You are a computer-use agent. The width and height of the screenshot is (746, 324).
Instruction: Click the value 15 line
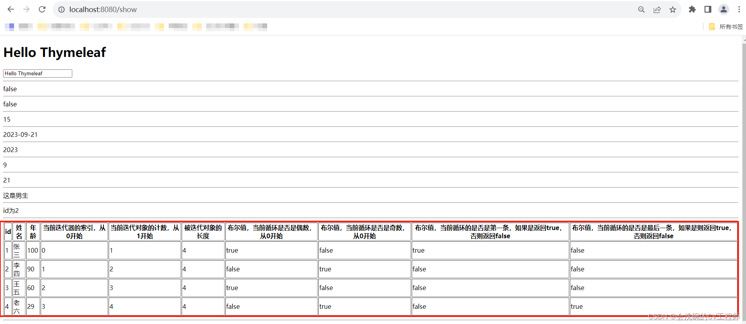point(7,119)
